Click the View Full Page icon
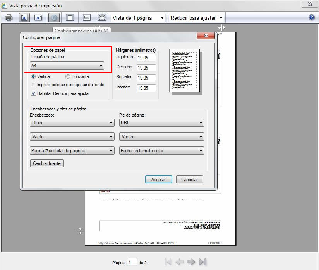Viewport: 319px width, 270px height. click(x=102, y=18)
